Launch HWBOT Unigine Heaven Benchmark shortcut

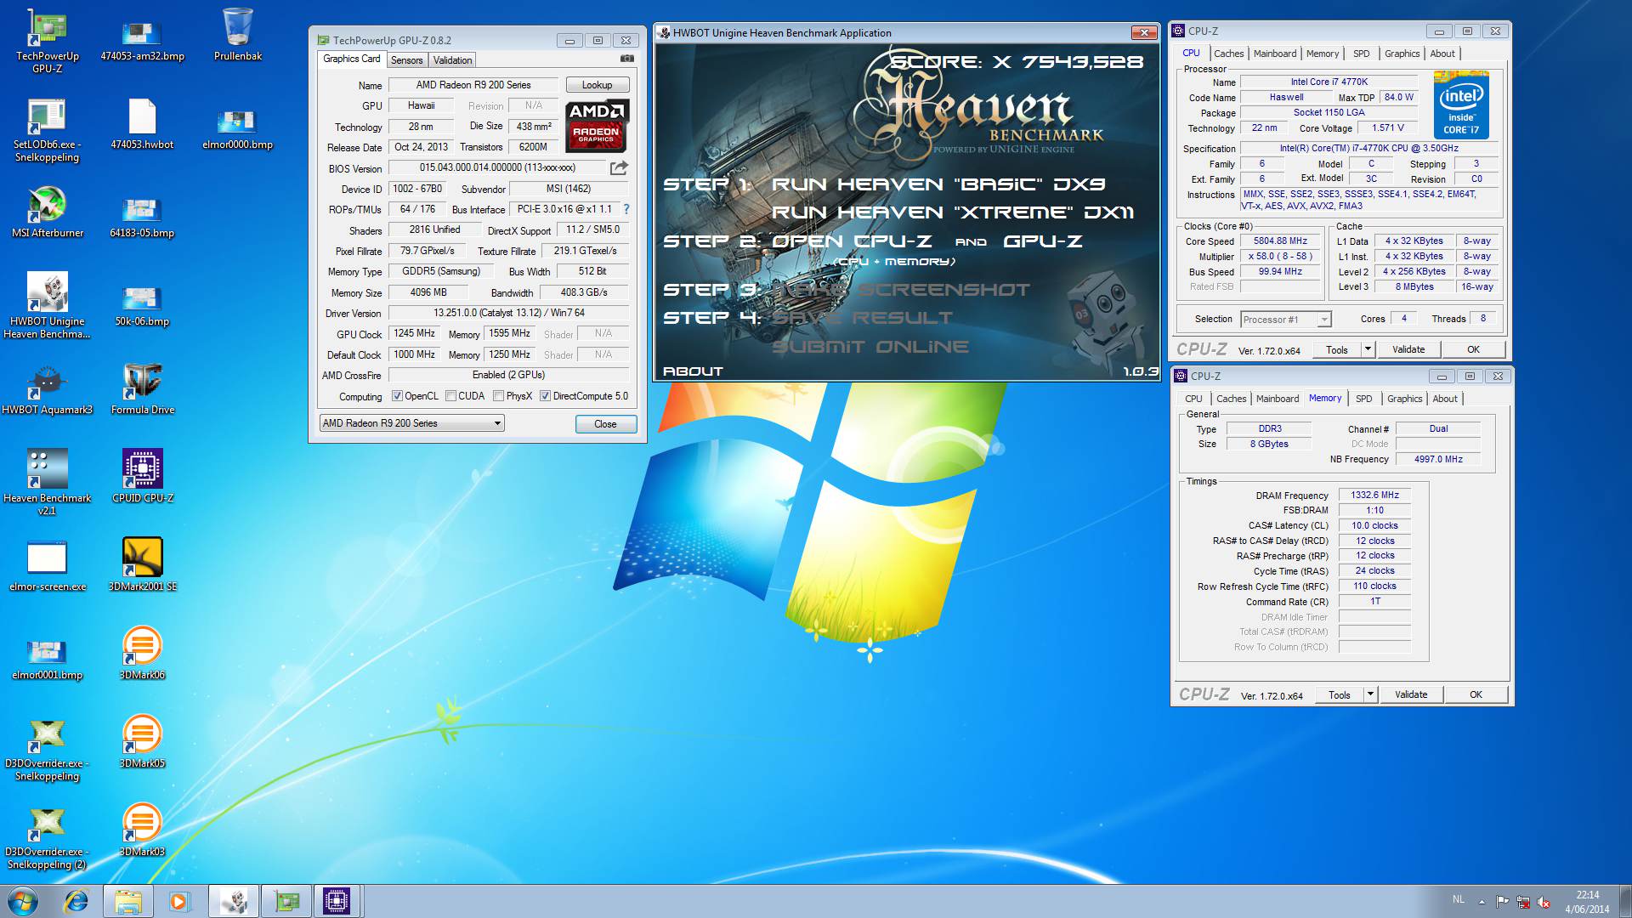click(x=48, y=306)
